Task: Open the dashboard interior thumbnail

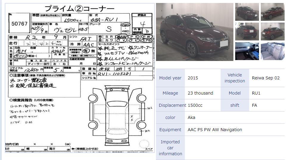Action: [247, 51]
